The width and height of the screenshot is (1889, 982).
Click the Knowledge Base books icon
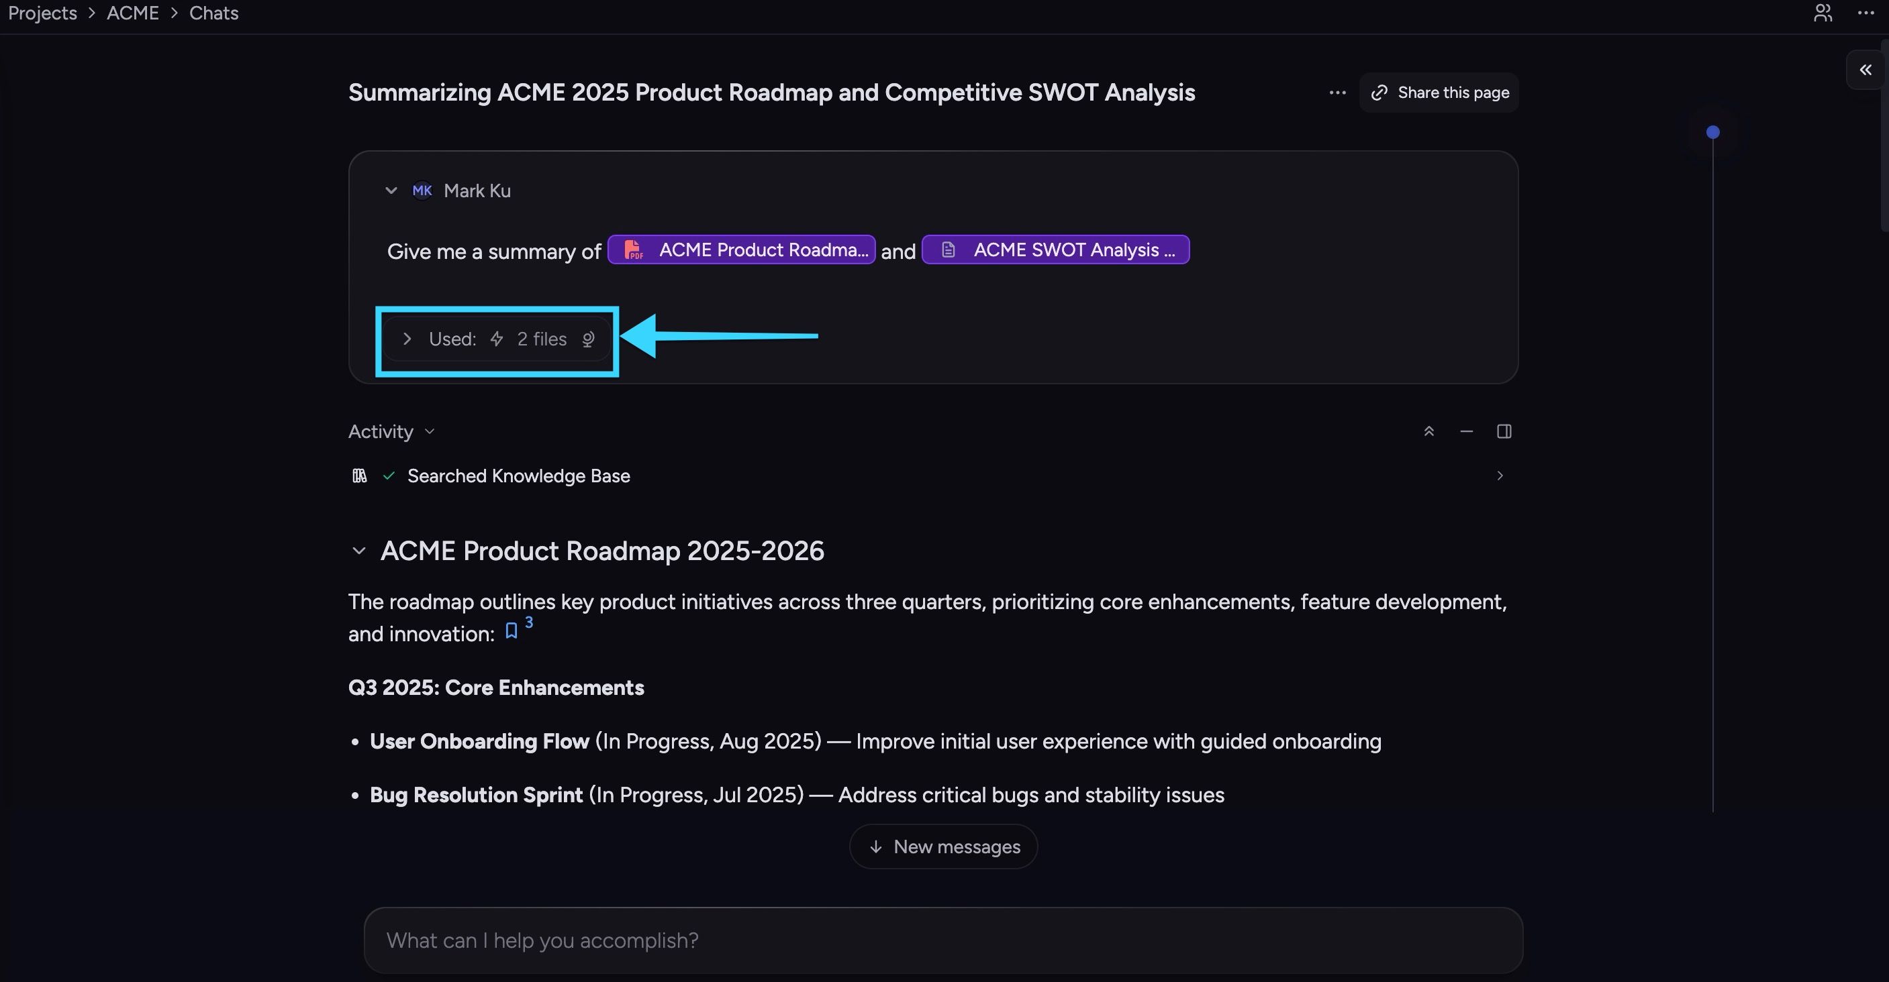click(x=359, y=476)
